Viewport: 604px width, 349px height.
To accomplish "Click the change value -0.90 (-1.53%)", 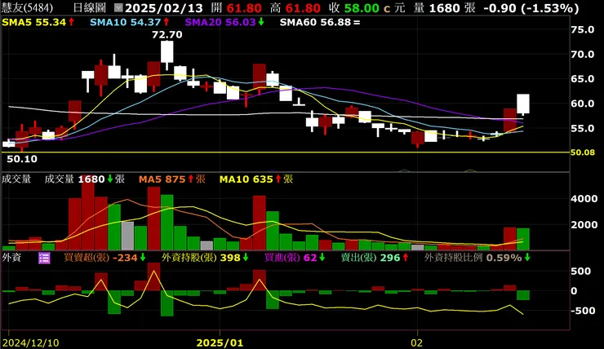I will [531, 8].
